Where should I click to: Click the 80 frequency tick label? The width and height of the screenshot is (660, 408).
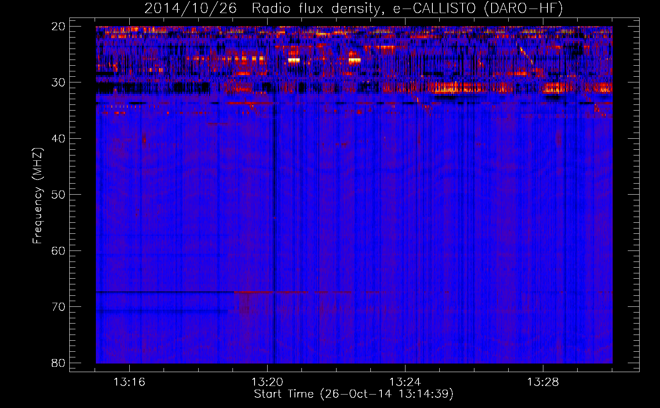tap(58, 363)
